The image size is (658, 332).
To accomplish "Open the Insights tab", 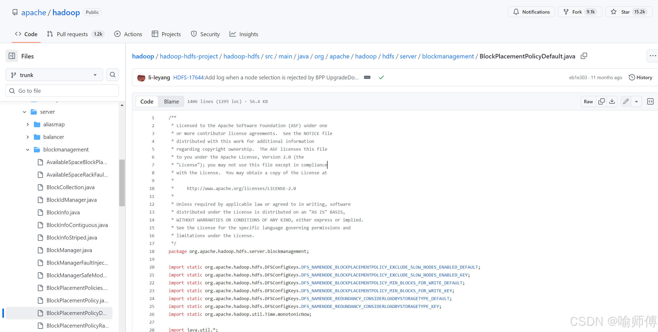I will [x=244, y=34].
